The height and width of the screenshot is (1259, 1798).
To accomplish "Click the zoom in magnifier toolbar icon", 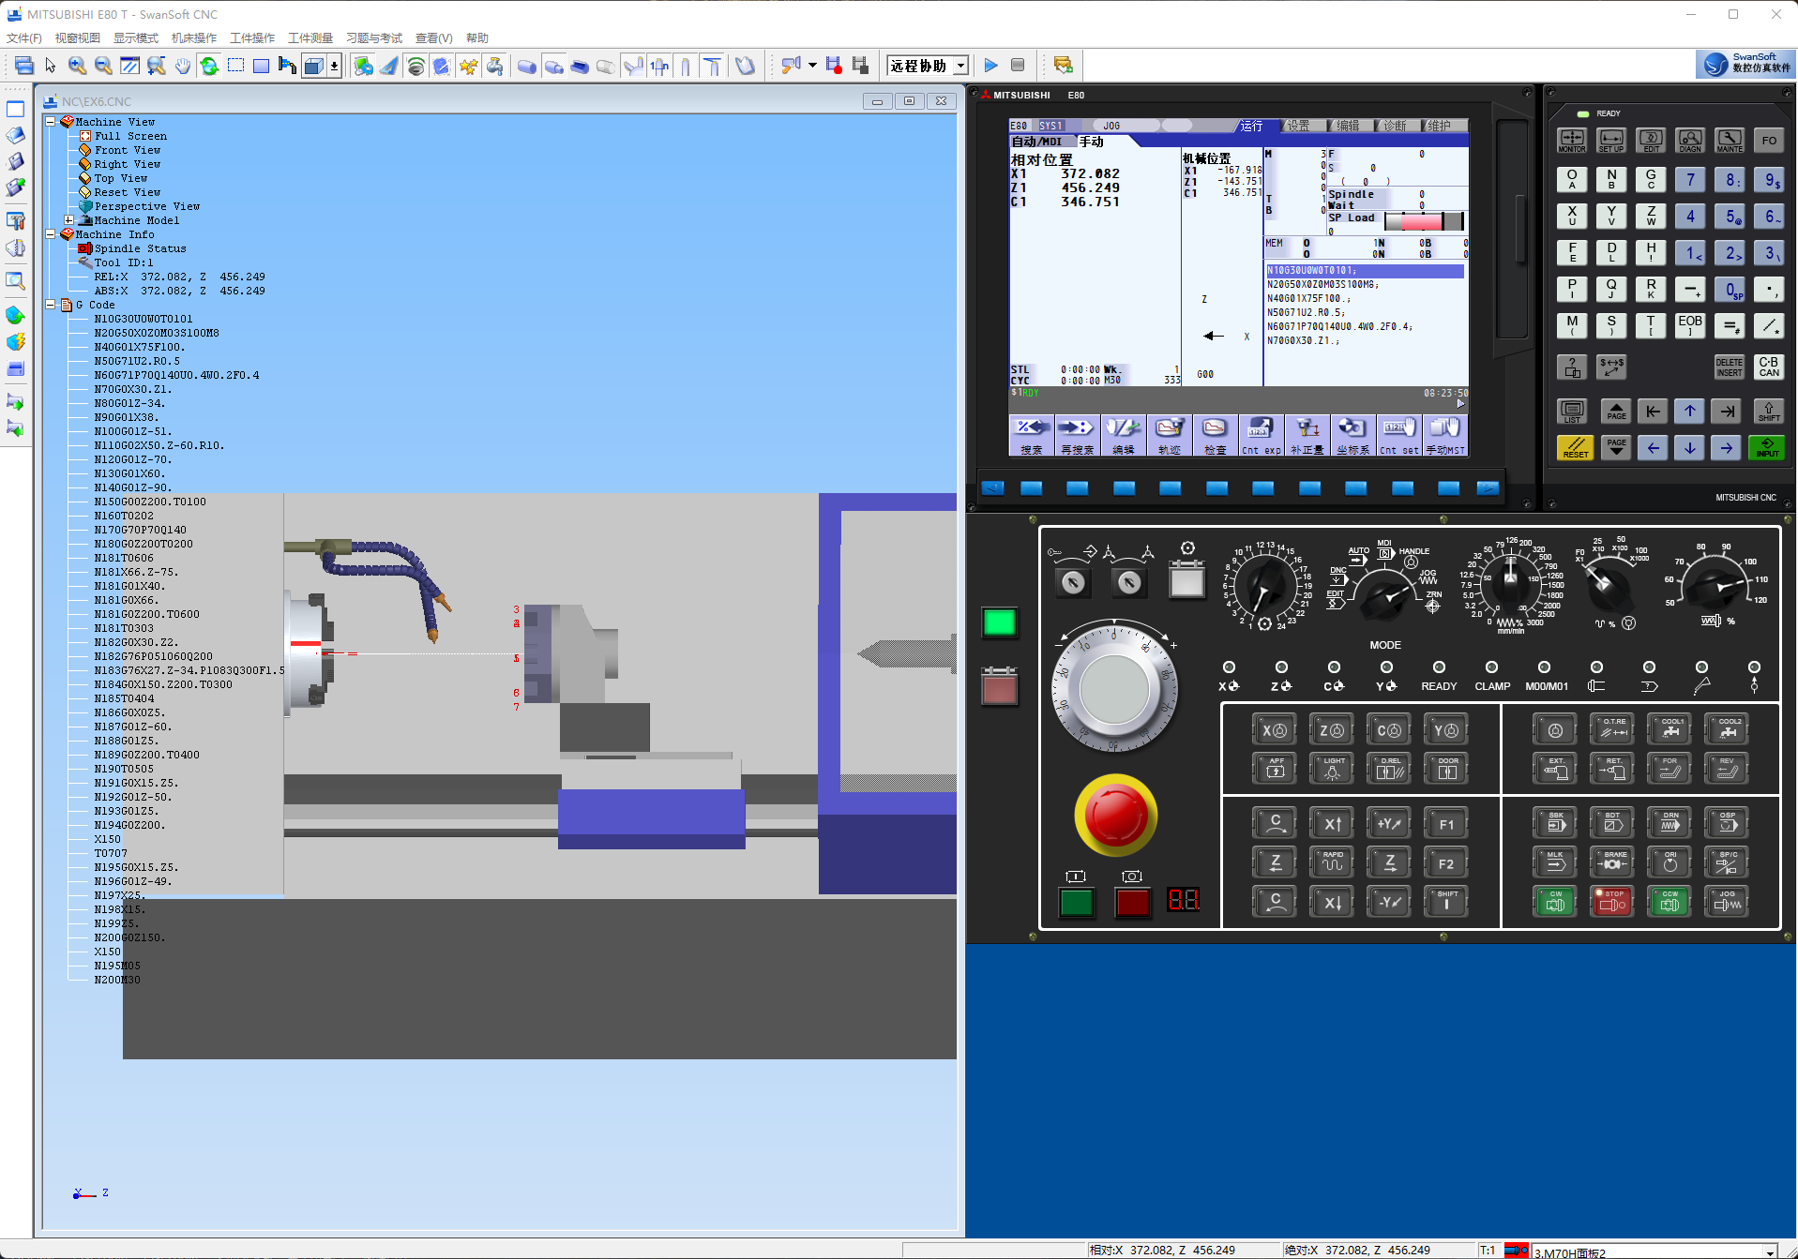I will pyautogui.click(x=77, y=66).
